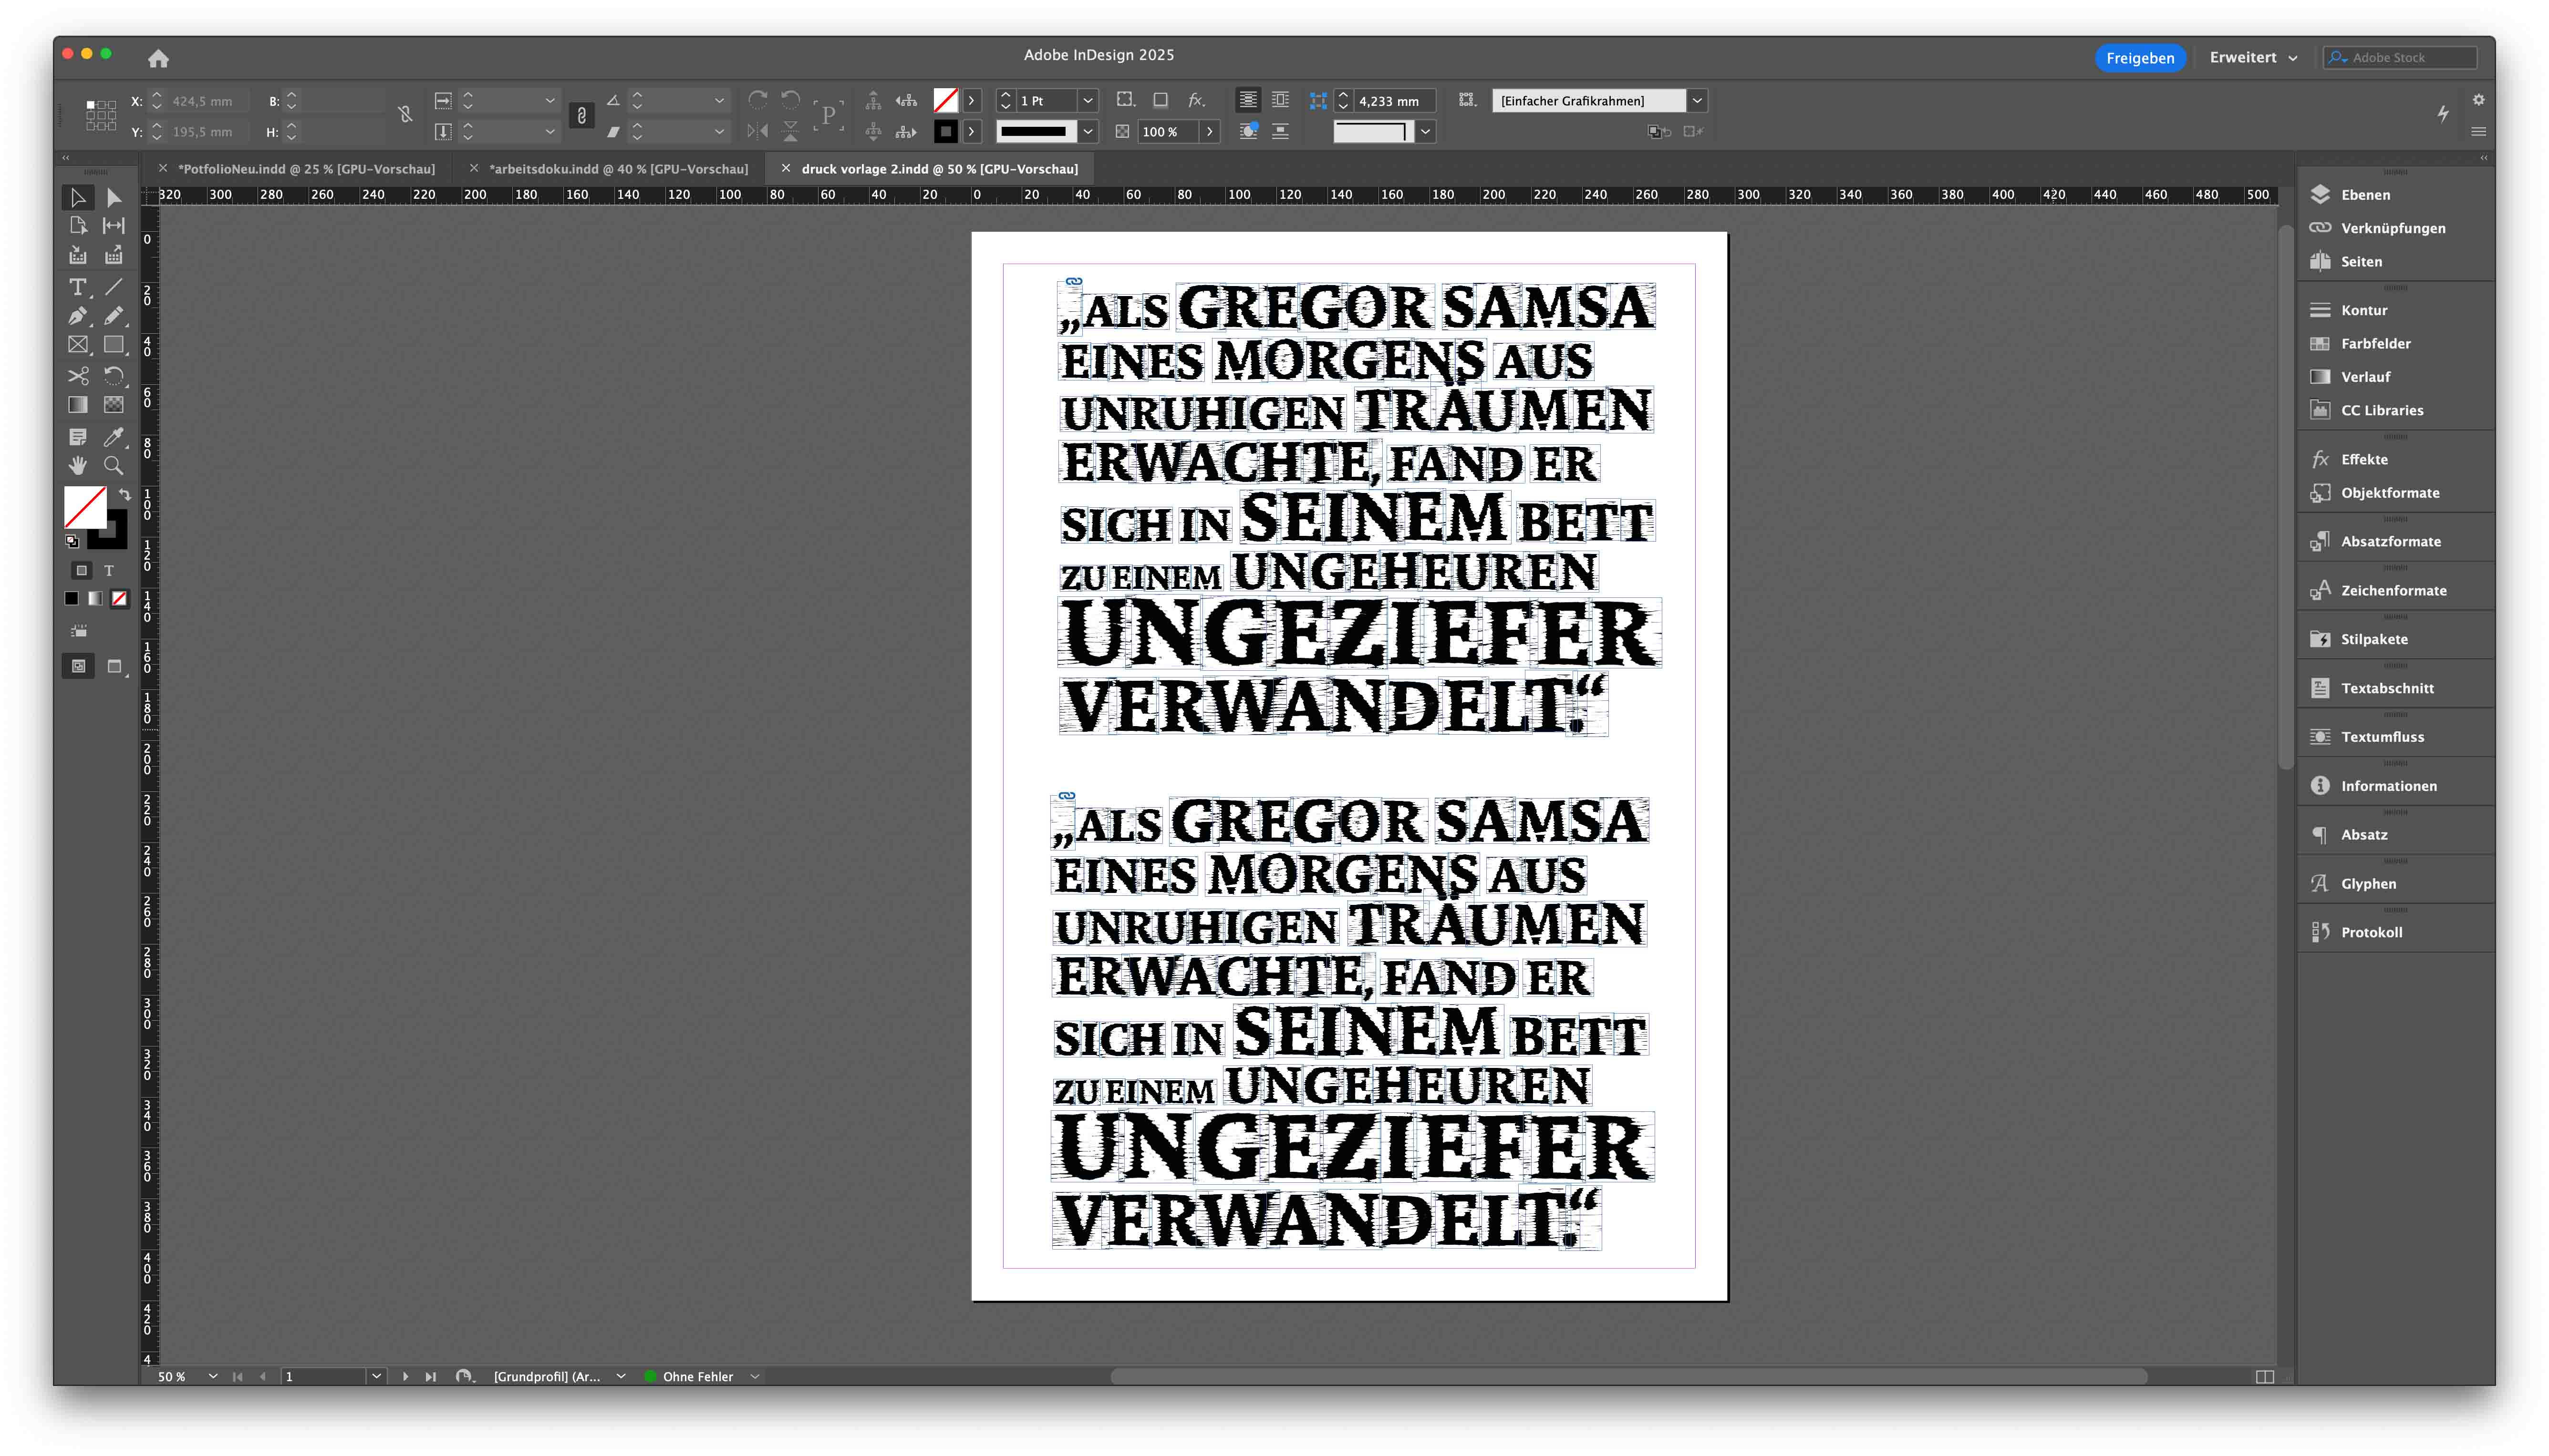Select the Rectangle shape tool
Screen dimensions: 2549x1456
pos(114,345)
